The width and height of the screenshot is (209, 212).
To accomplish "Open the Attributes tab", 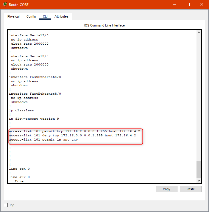I will pyautogui.click(x=61, y=16).
